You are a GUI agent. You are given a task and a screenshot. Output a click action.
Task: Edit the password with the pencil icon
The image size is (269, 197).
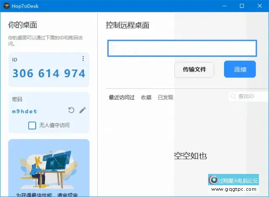[82, 110]
